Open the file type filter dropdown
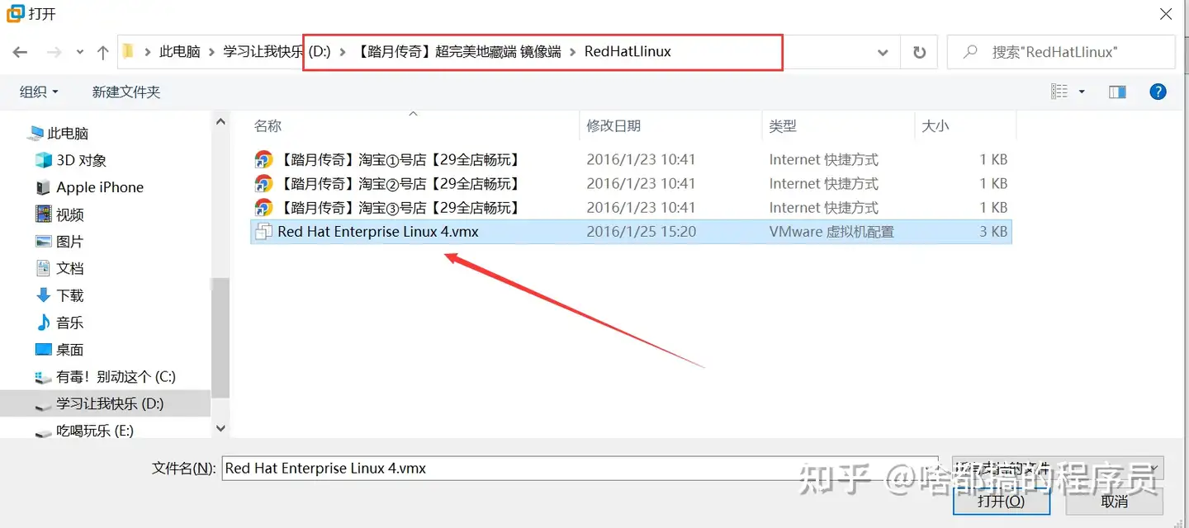 tap(1057, 468)
